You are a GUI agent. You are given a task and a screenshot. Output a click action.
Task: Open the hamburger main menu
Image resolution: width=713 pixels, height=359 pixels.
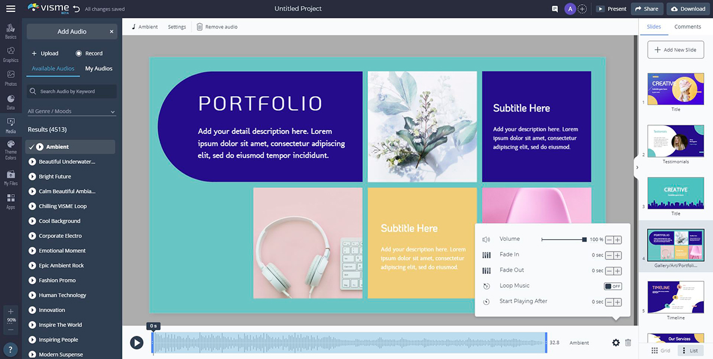tap(11, 9)
